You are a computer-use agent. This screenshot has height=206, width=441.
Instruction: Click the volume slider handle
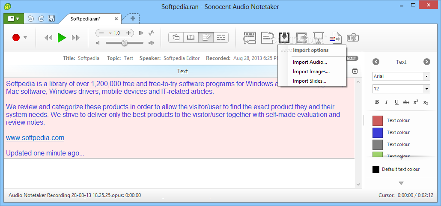[x=124, y=43]
